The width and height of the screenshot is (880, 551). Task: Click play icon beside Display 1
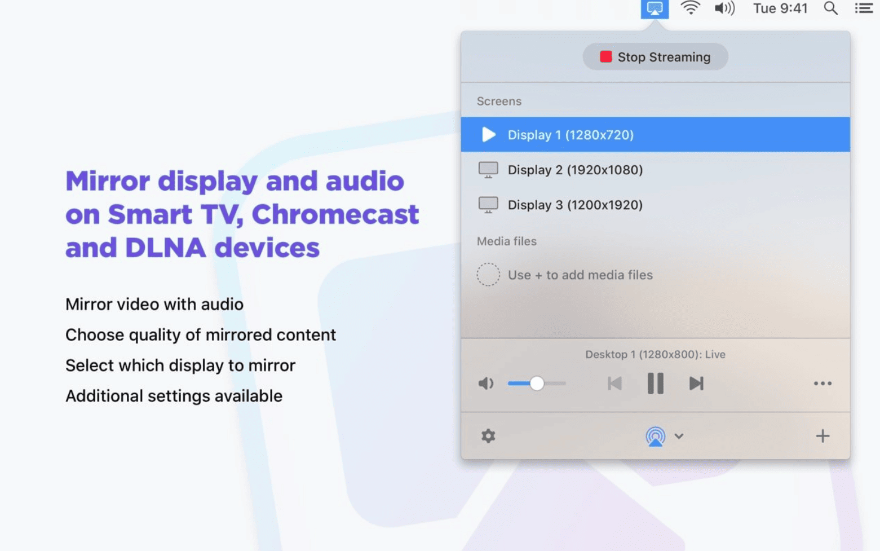[489, 135]
